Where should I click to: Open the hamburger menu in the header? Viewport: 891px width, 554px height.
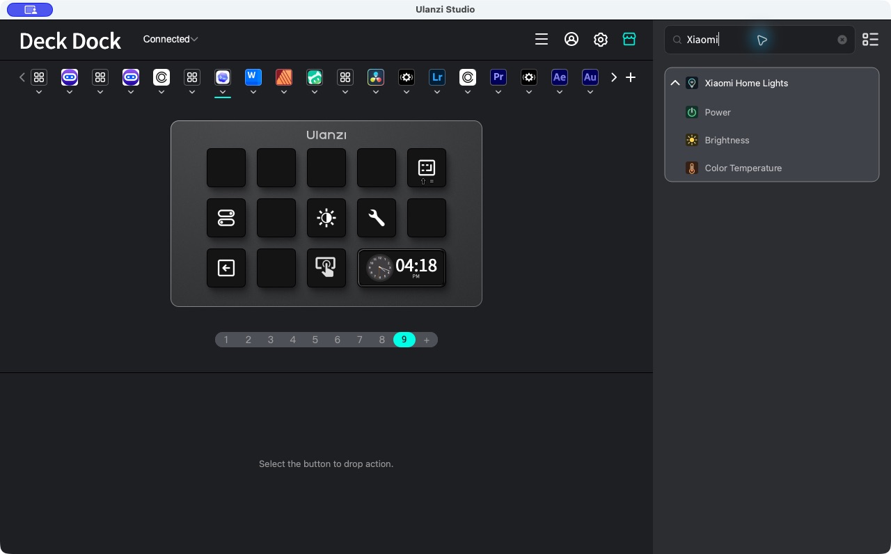(542, 40)
